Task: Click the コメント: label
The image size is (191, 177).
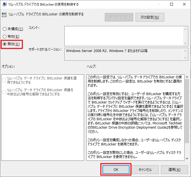Action: pyautogui.click(x=34, y=28)
